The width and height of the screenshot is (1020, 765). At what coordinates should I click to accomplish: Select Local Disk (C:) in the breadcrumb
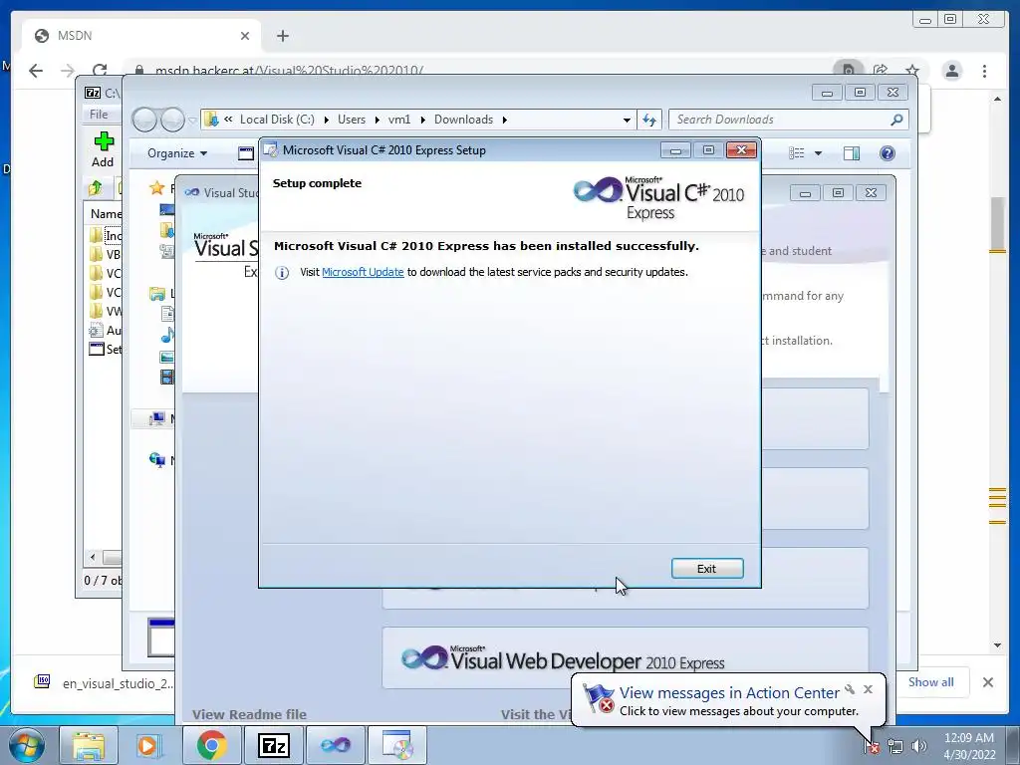[277, 120]
